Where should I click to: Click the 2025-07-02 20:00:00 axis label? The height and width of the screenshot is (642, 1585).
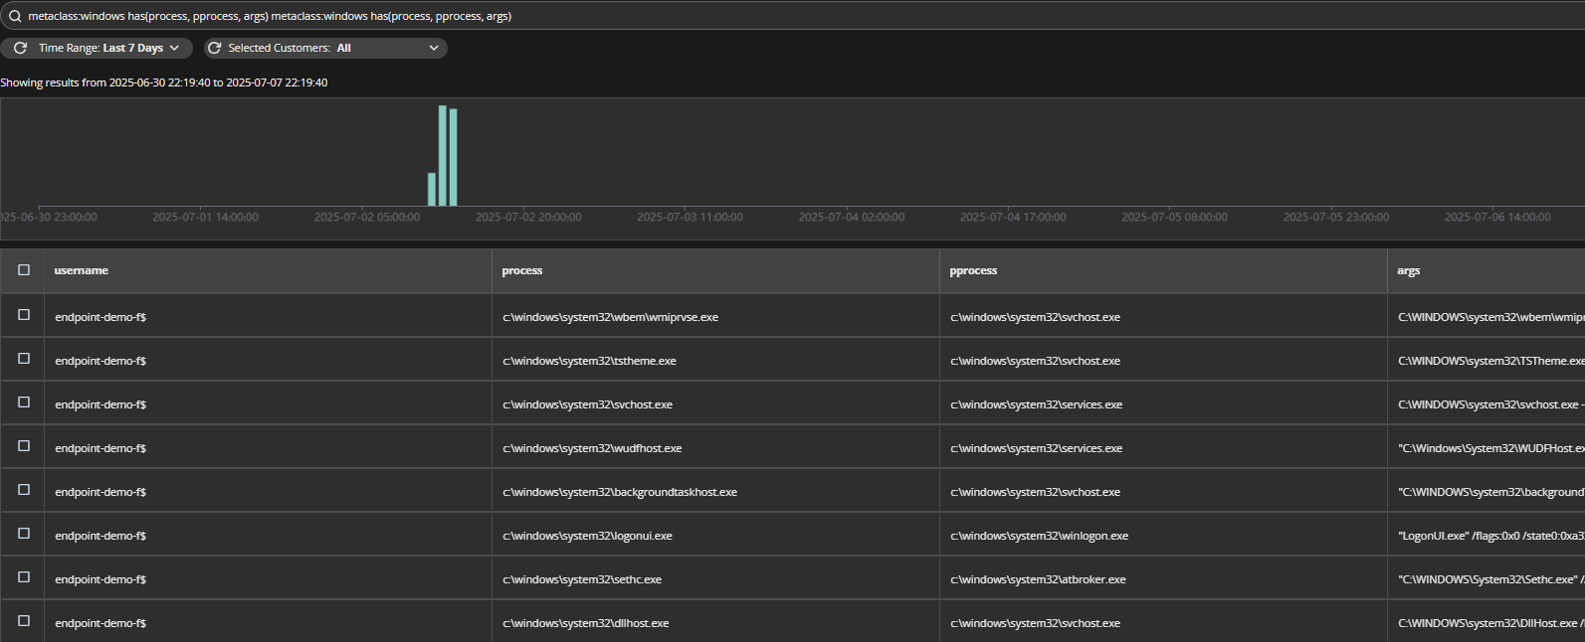[x=528, y=217]
